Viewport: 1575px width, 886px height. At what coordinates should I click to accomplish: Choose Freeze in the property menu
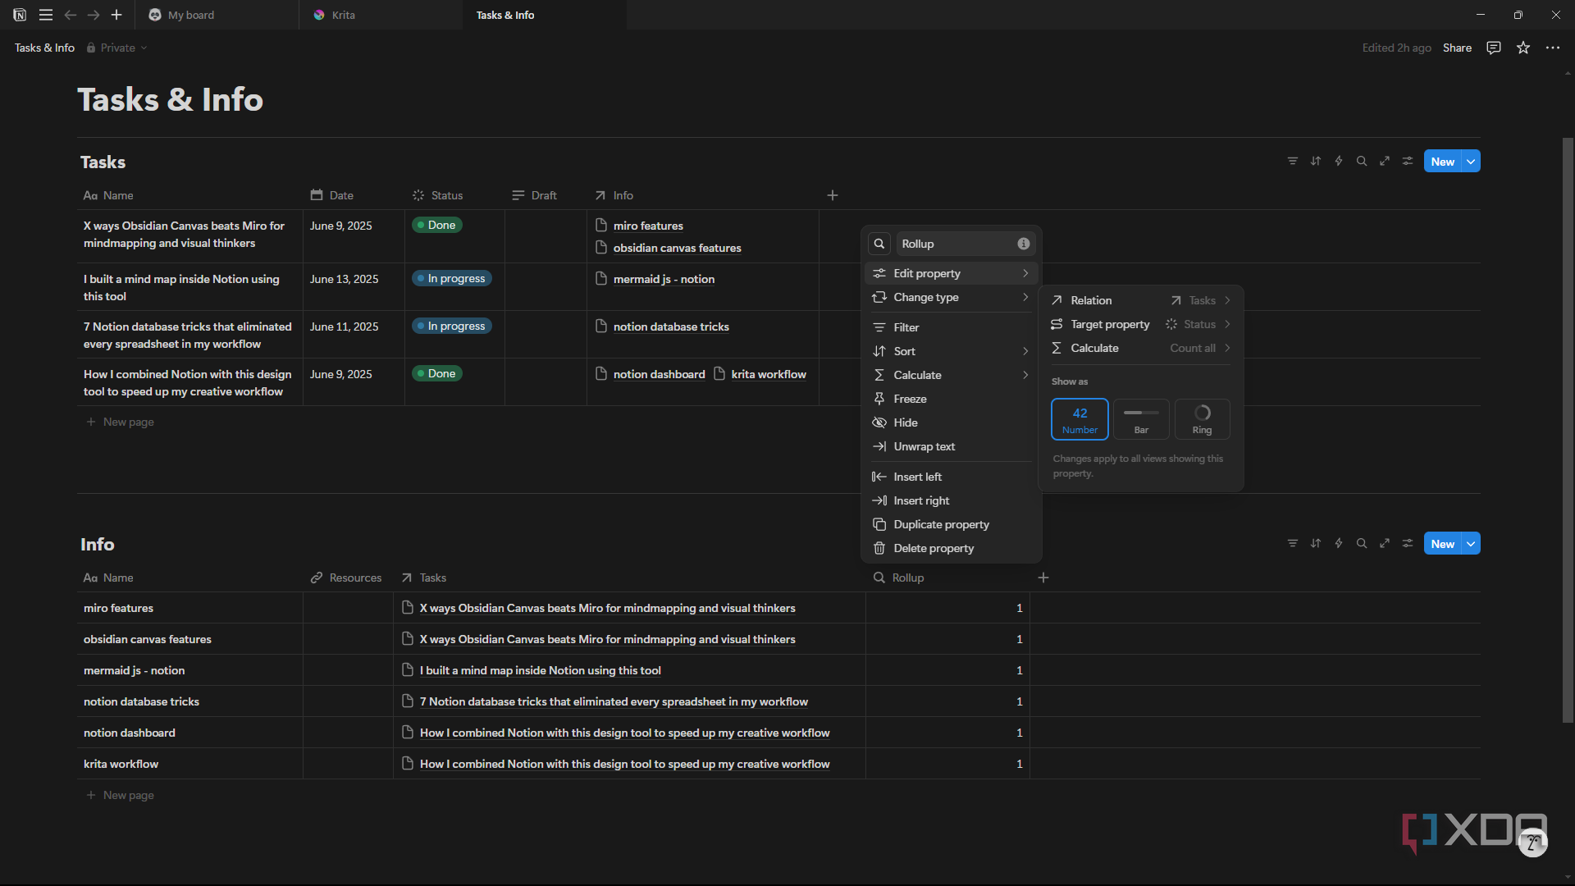(x=951, y=399)
